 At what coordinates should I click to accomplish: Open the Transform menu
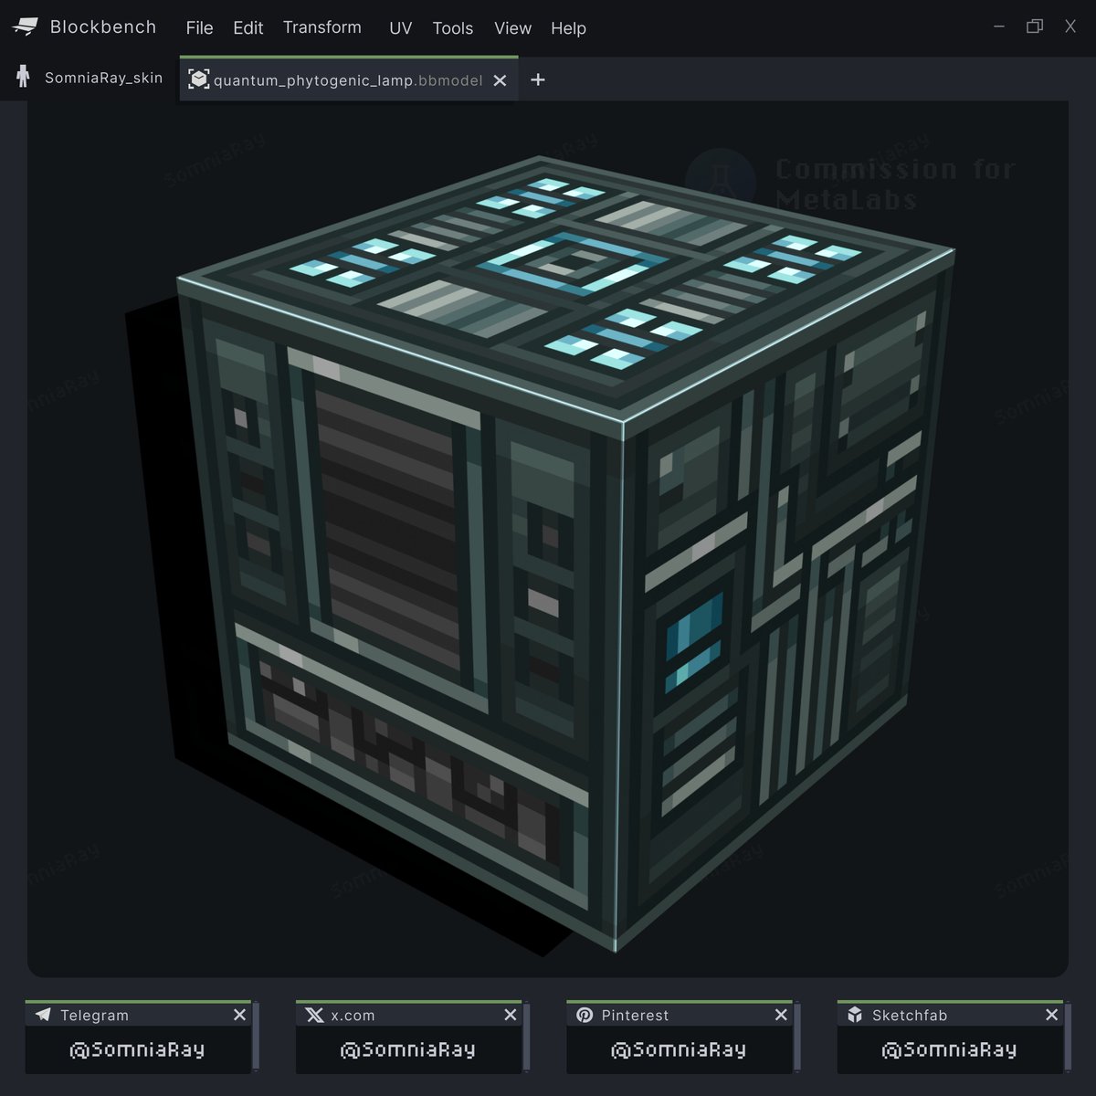point(322,27)
